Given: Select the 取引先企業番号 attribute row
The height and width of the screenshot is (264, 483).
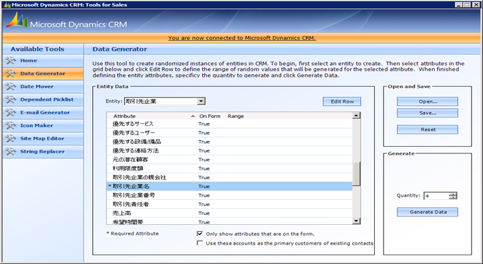Looking at the screenshot, I should pyautogui.click(x=230, y=195).
